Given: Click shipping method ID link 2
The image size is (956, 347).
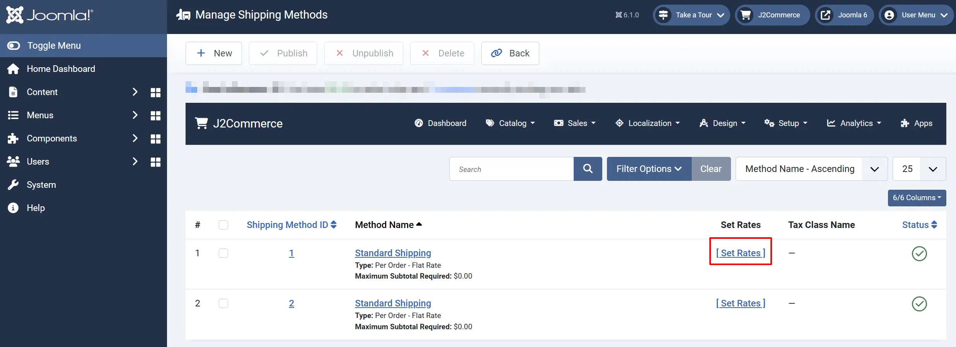Looking at the screenshot, I should pyautogui.click(x=291, y=303).
